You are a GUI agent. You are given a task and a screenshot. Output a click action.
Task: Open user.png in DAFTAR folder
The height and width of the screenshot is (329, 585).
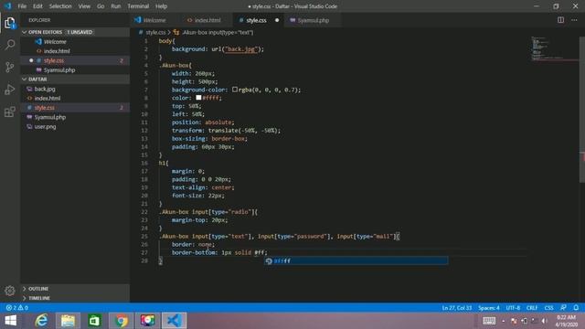click(45, 126)
